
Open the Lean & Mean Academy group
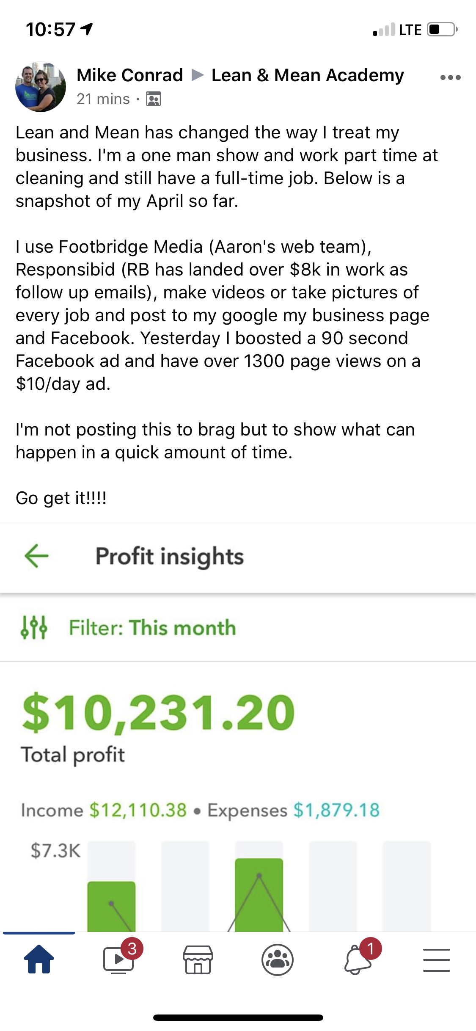tap(308, 75)
